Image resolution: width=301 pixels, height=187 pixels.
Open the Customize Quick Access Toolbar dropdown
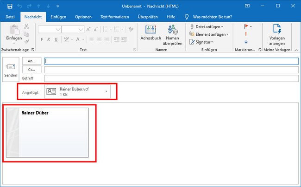(57, 6)
